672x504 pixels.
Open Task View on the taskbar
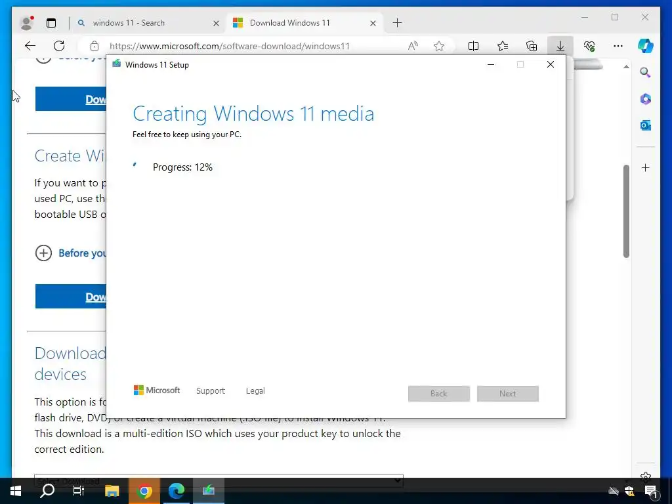(x=79, y=491)
